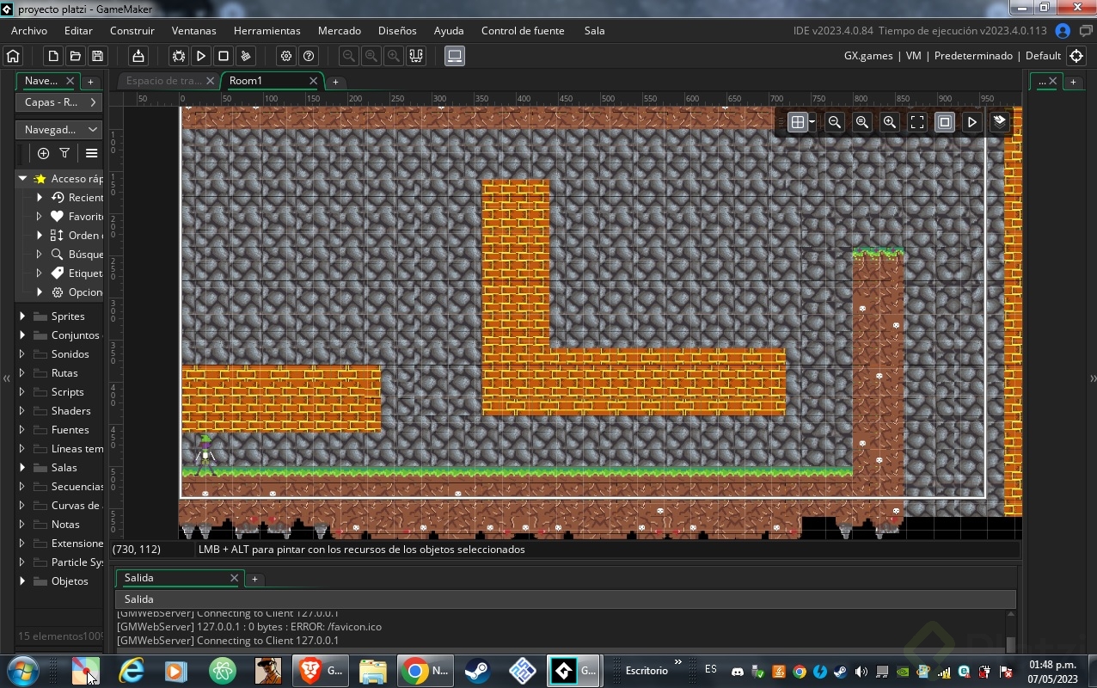Image resolution: width=1097 pixels, height=688 pixels.
Task: Click the GX.games target selector text
Action: [x=868, y=55]
